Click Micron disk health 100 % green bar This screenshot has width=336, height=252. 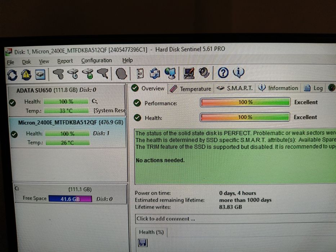(67, 134)
